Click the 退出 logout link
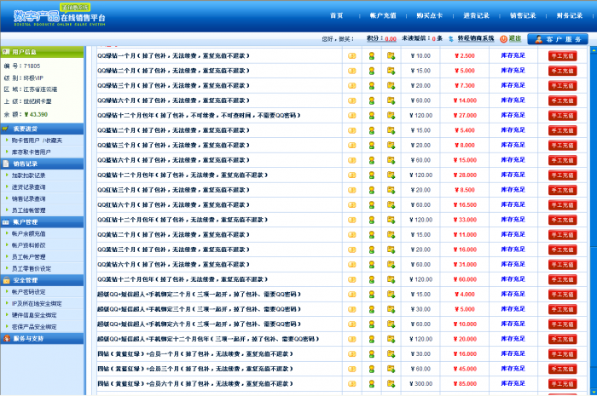 click(x=515, y=38)
